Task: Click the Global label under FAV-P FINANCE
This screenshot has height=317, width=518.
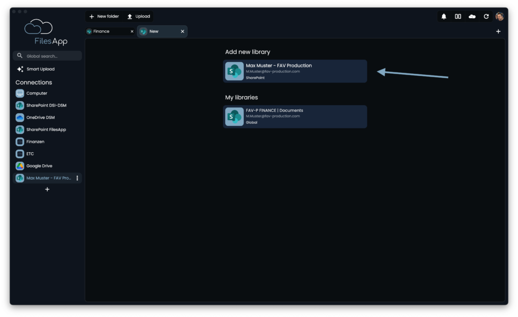Action: 251,122
